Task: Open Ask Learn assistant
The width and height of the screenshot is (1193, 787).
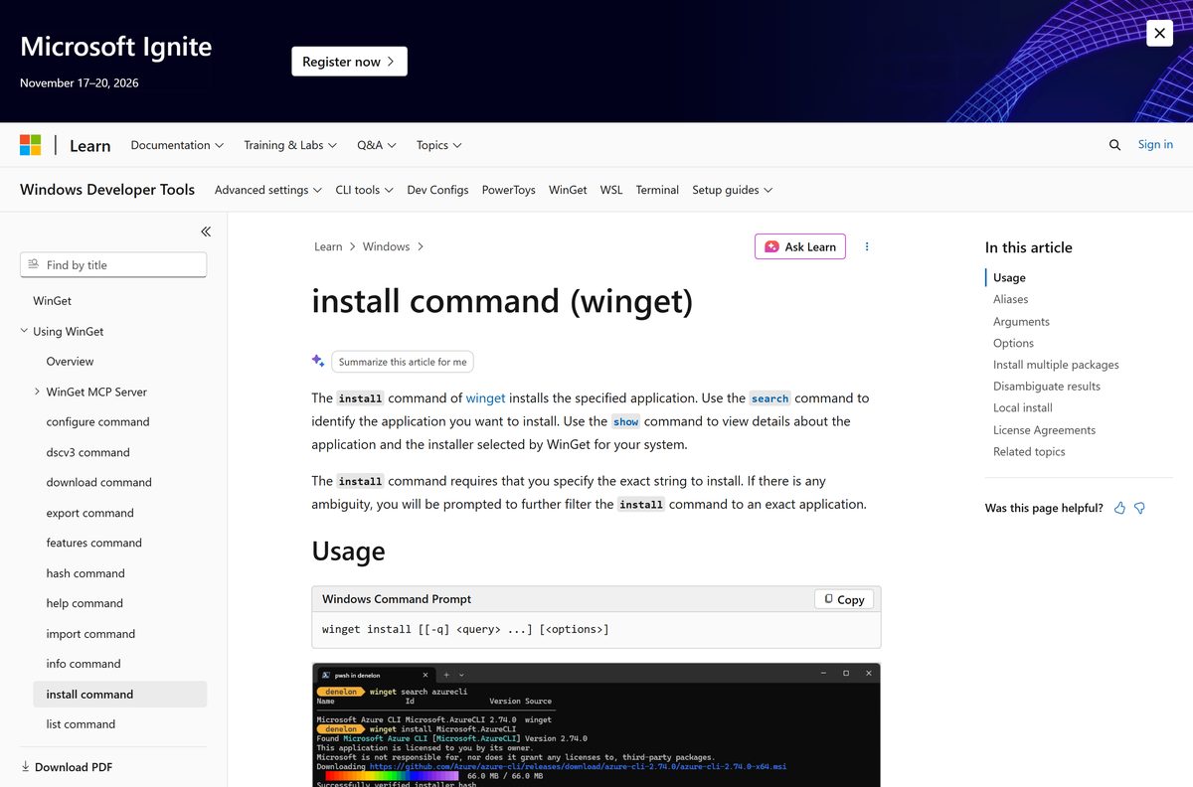Action: [800, 246]
